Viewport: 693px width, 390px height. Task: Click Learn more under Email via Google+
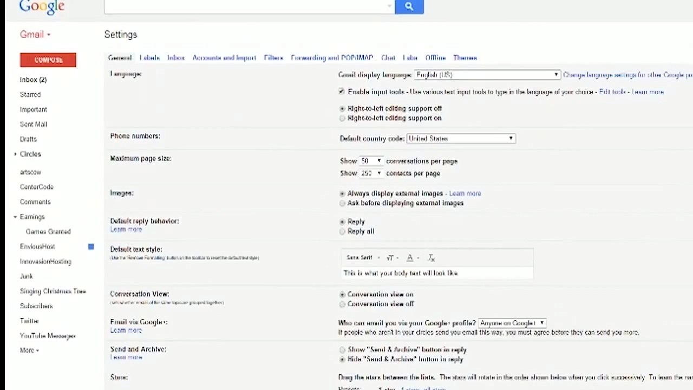point(126,330)
